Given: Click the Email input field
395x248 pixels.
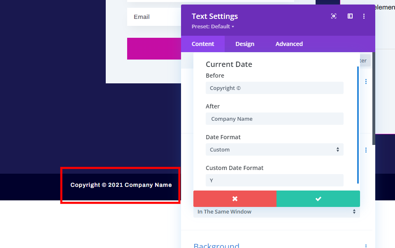Looking at the screenshot, I should pyautogui.click(x=154, y=17).
